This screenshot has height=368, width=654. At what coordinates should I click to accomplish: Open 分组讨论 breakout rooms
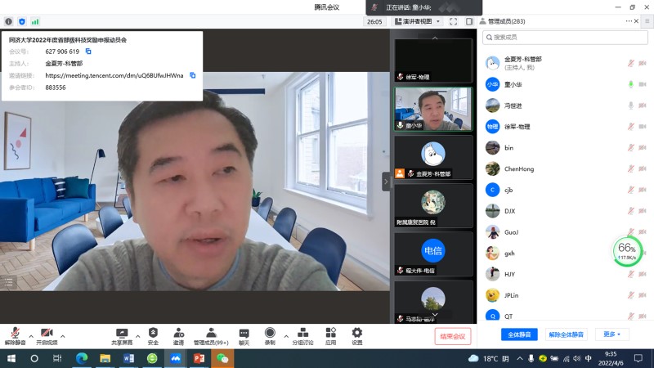pyautogui.click(x=302, y=336)
